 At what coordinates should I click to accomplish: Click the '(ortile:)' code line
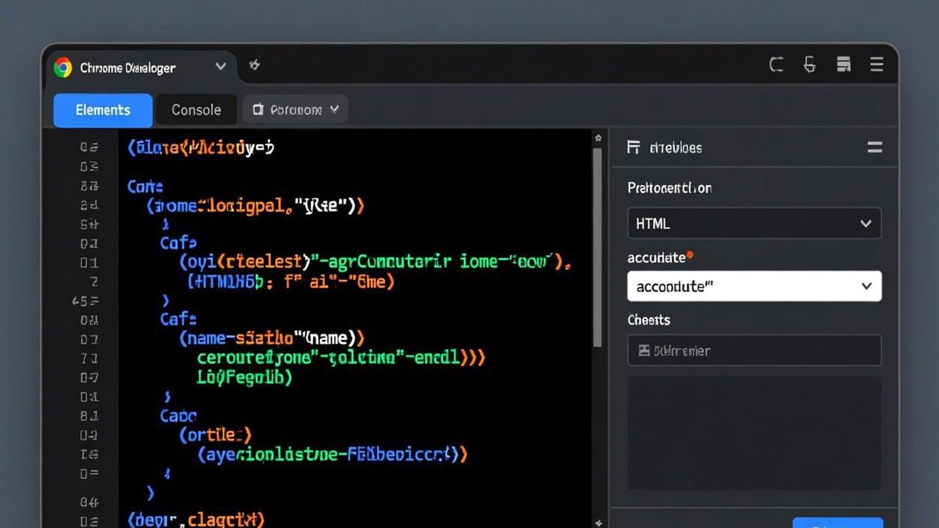point(216,435)
